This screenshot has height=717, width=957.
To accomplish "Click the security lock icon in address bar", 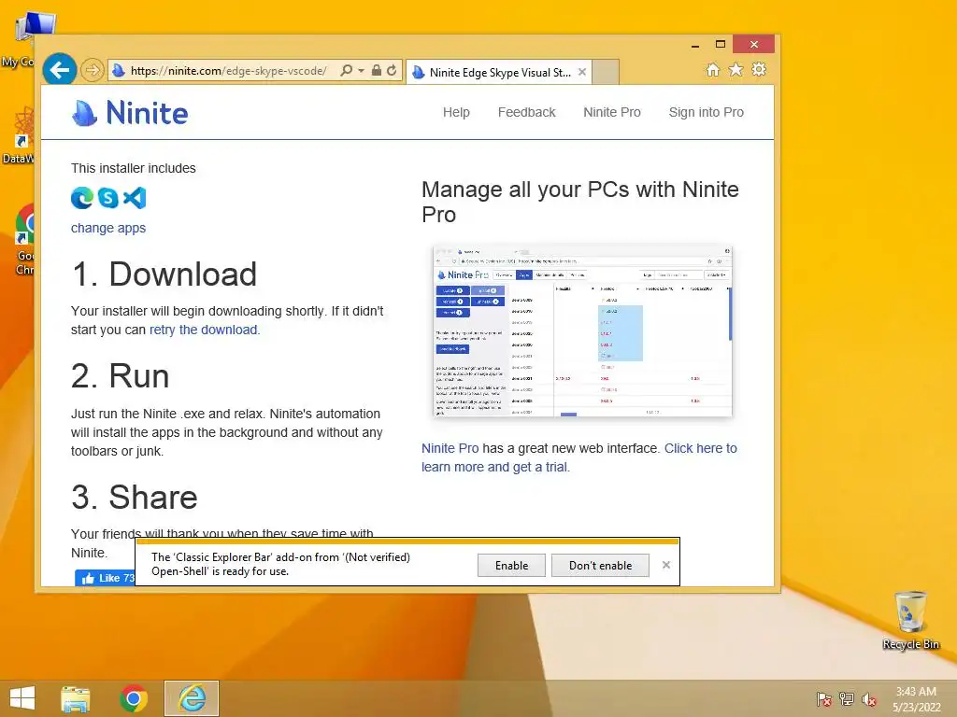I will click(x=377, y=71).
